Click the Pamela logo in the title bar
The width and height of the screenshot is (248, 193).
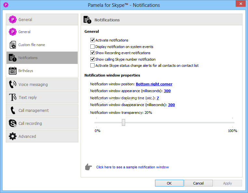pos(6,5)
